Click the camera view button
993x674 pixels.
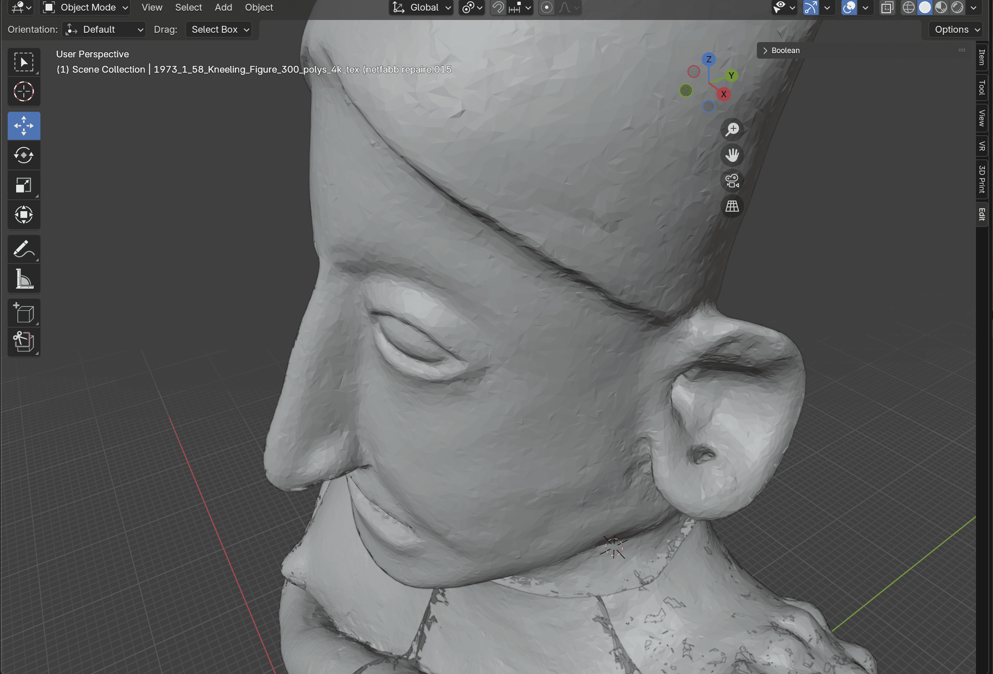[x=732, y=181]
